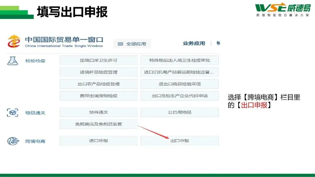Click the 跨境电商 category label
The height and width of the screenshot is (177, 315).
35,141
